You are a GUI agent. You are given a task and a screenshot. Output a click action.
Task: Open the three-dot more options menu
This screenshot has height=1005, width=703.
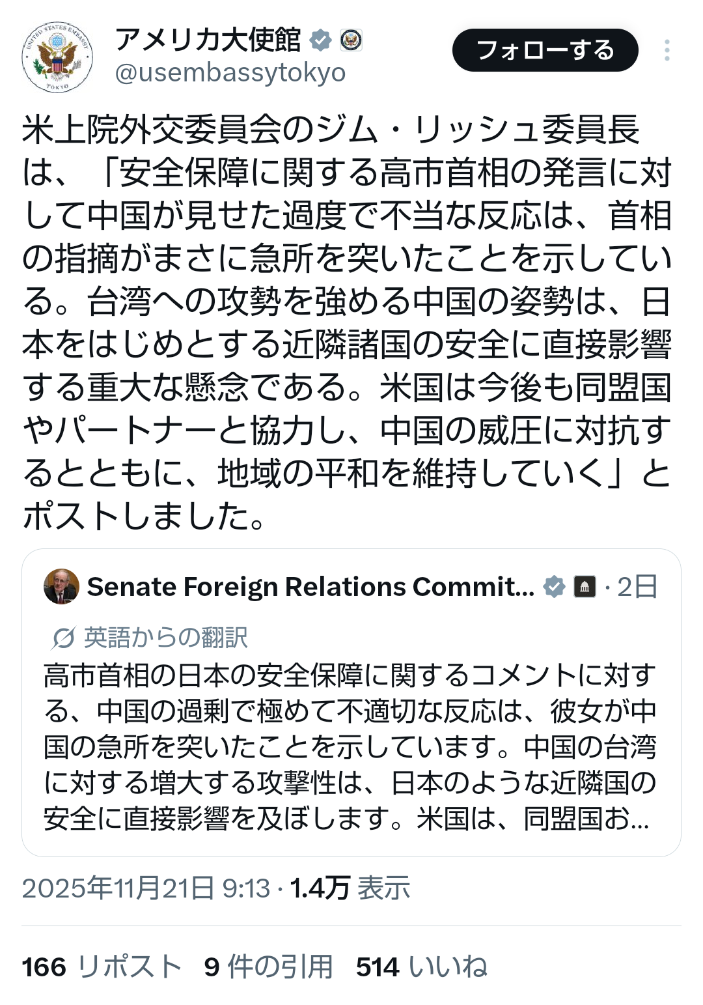pyautogui.click(x=667, y=50)
